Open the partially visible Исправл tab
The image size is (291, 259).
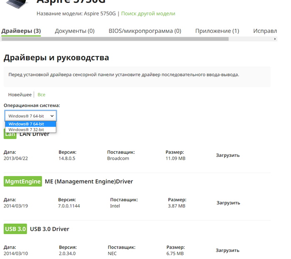pos(265,31)
